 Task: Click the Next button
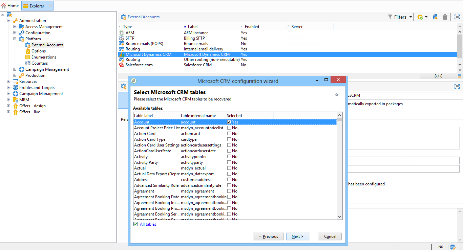298,236
